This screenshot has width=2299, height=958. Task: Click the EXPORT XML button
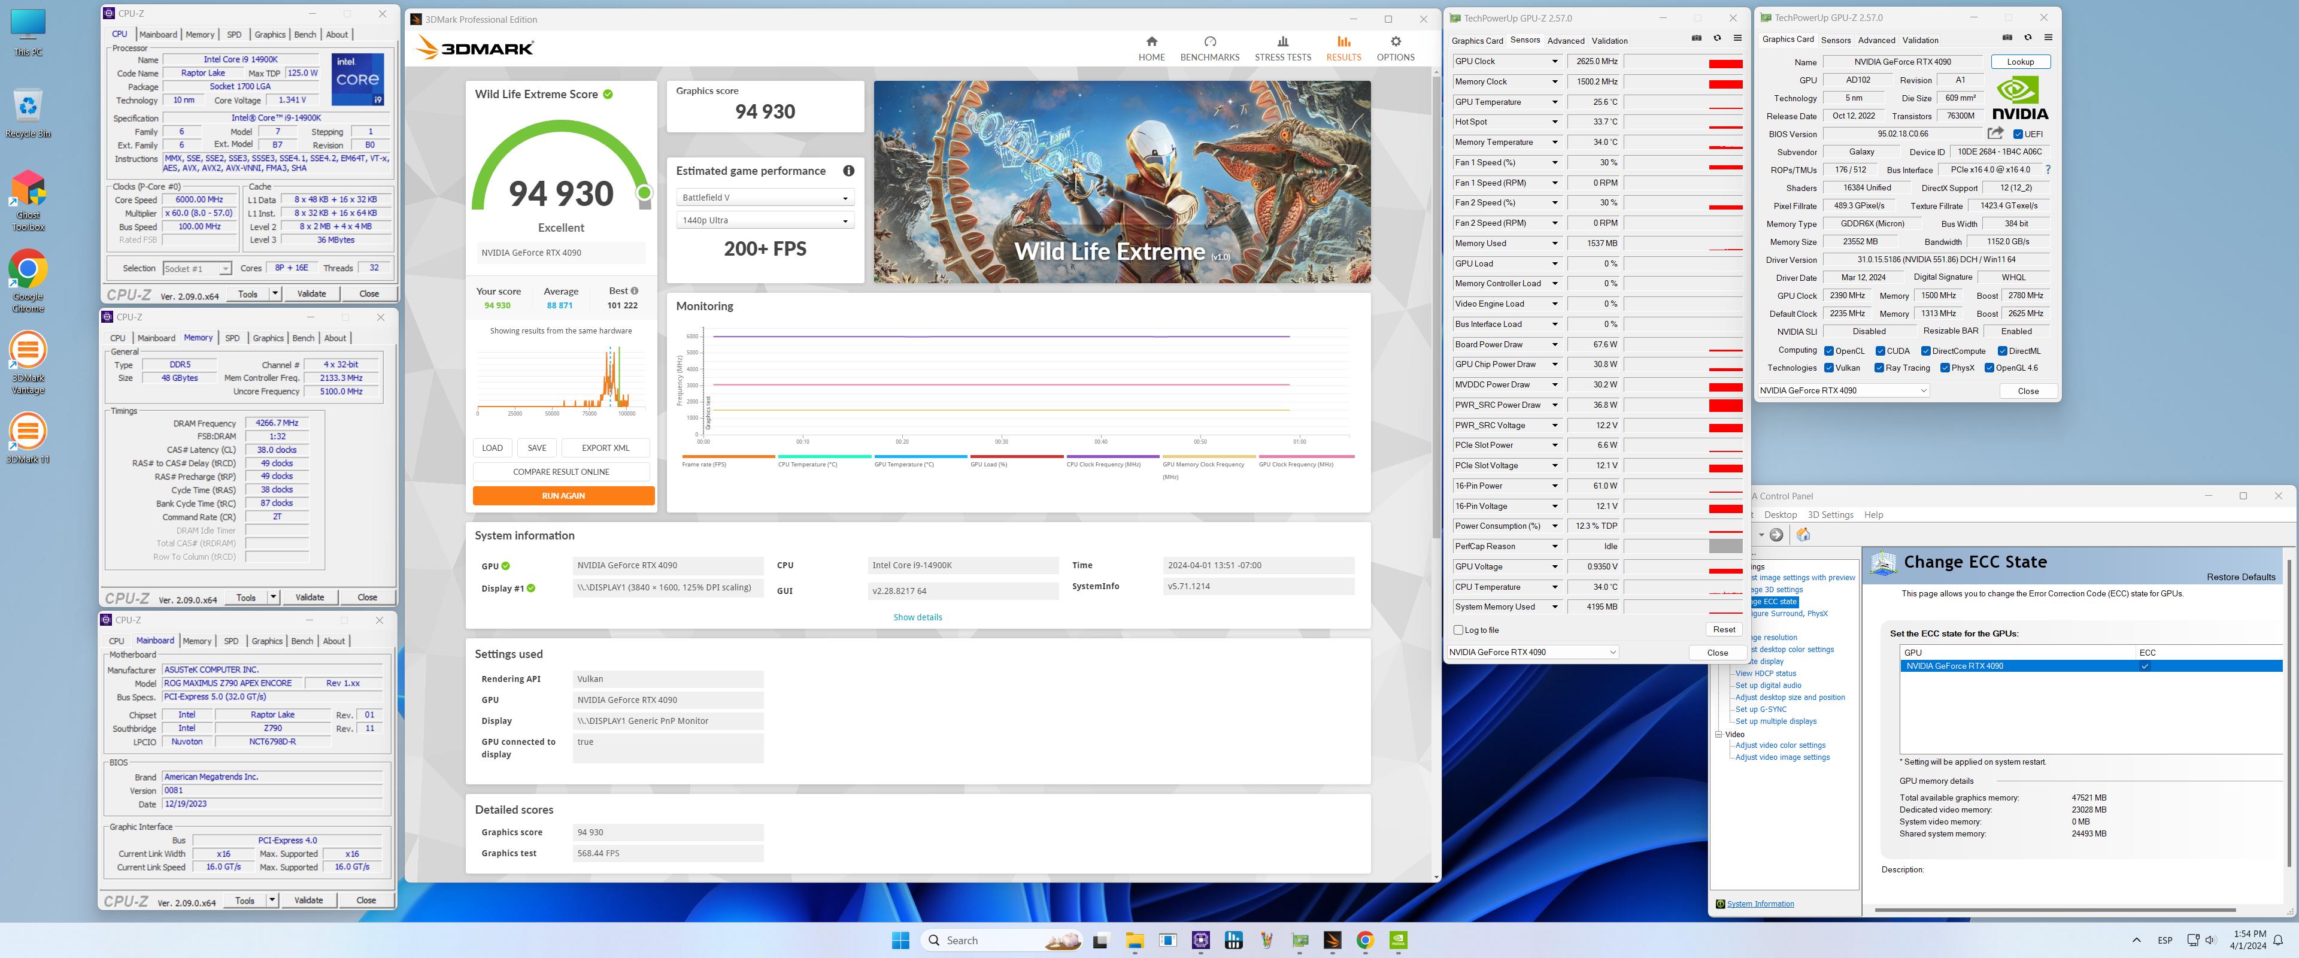(x=605, y=448)
